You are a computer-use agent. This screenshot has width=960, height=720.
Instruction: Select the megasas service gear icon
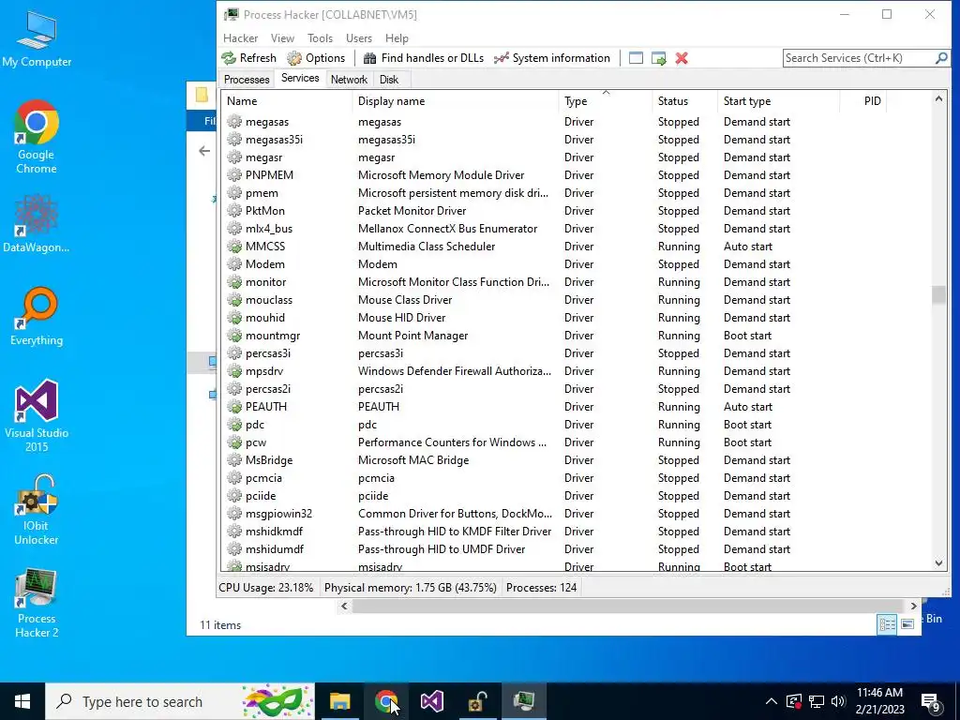[233, 122]
